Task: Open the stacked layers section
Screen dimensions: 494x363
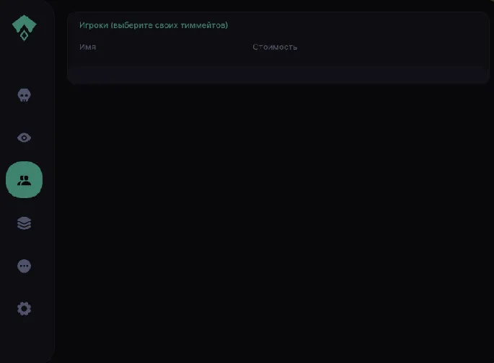Action: pyautogui.click(x=24, y=223)
